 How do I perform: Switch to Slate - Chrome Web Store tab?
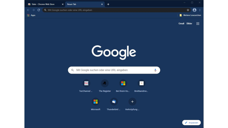pyautogui.click(x=43, y=4)
